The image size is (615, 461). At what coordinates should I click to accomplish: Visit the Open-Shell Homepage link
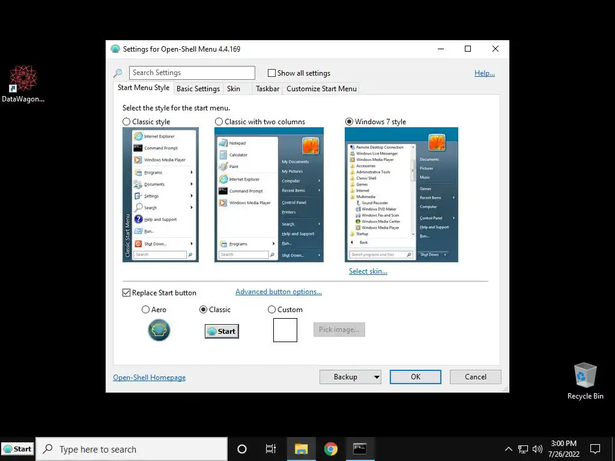(150, 378)
